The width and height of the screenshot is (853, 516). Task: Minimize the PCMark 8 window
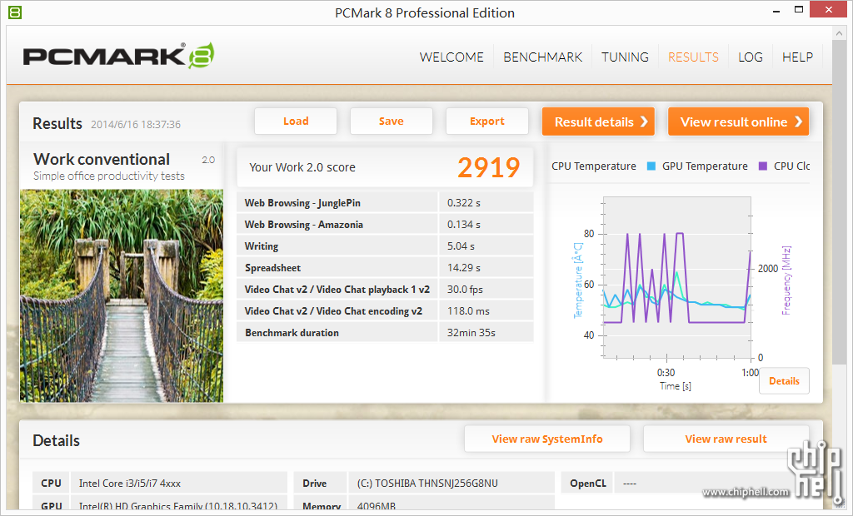(777, 11)
